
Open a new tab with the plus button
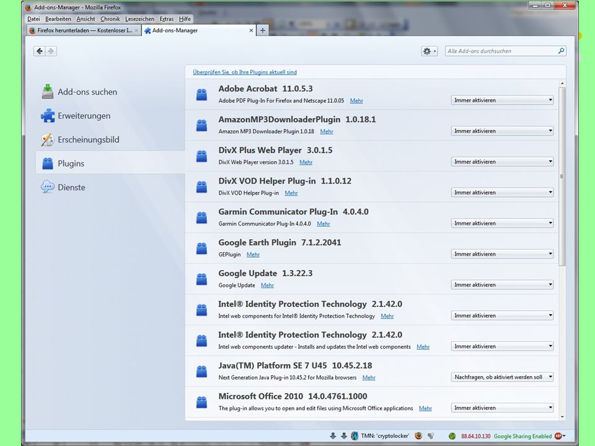[263, 30]
